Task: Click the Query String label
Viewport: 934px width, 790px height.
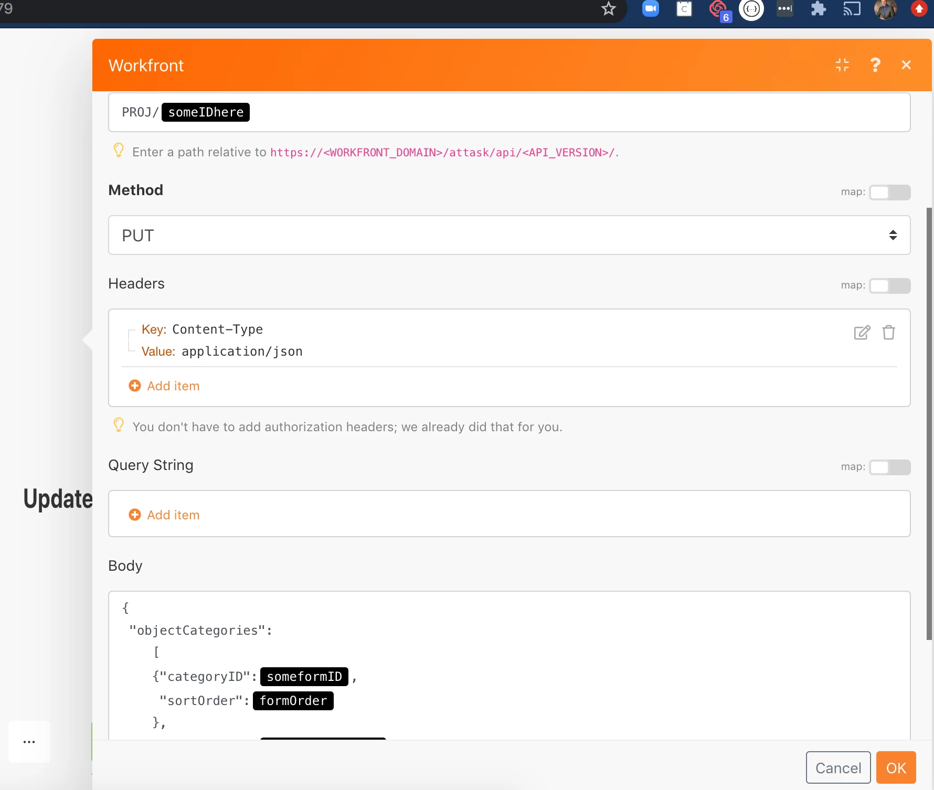Action: tap(151, 465)
